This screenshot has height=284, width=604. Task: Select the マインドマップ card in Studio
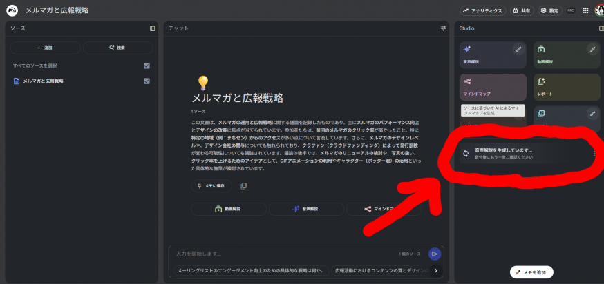493,87
